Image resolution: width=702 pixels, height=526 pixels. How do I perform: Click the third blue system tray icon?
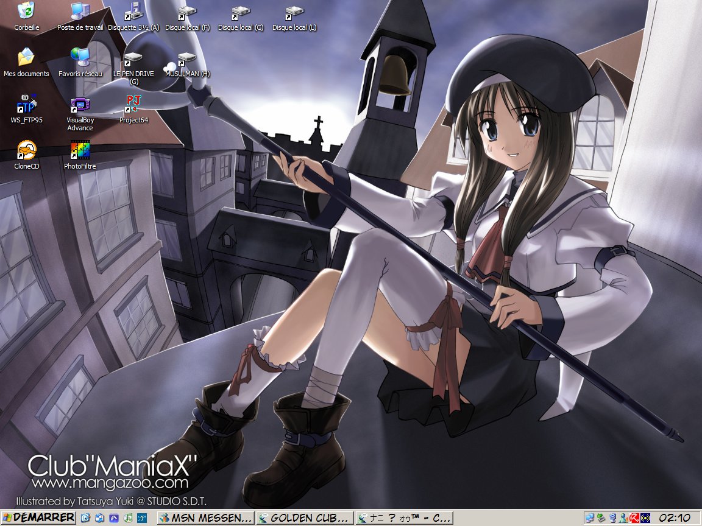[612, 518]
